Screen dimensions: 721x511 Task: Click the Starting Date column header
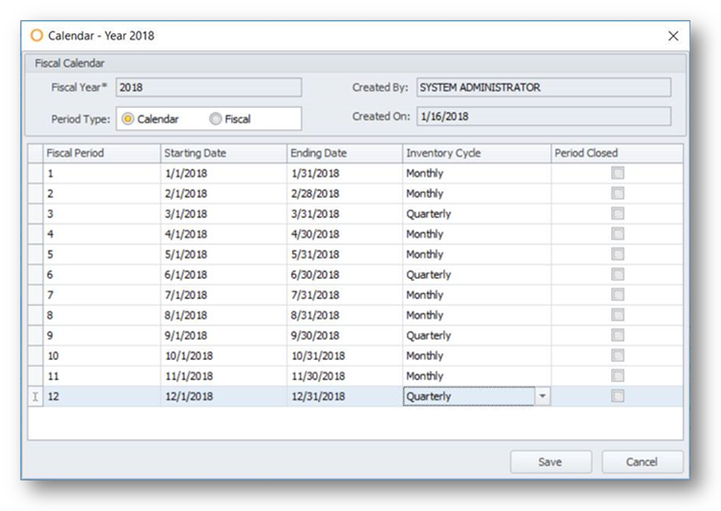[x=223, y=153]
